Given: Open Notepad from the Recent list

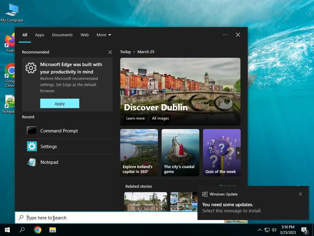Looking at the screenshot, I should [67, 162].
